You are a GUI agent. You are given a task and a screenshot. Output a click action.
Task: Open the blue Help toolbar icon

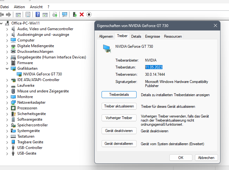(38, 14)
